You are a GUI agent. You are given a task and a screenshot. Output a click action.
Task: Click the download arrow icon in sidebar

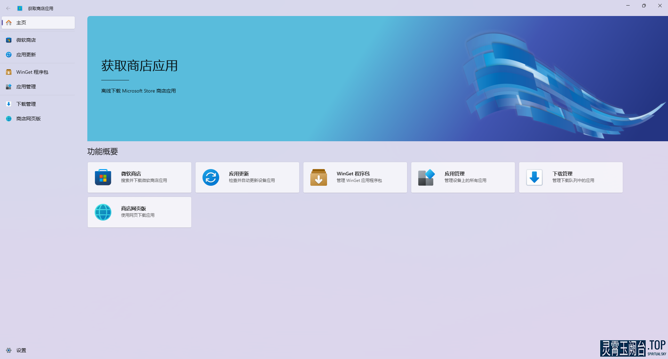click(x=9, y=104)
